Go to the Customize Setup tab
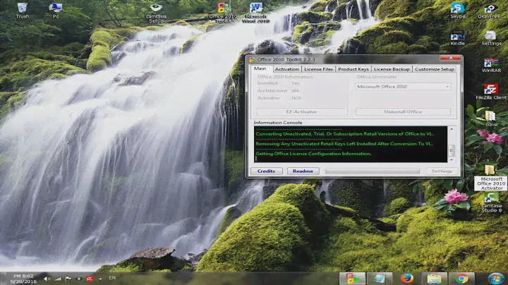508x285 pixels. [434, 69]
